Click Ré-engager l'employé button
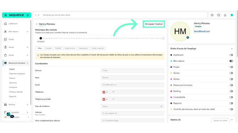Viewport: 238px width, 133px height. (x=154, y=24)
